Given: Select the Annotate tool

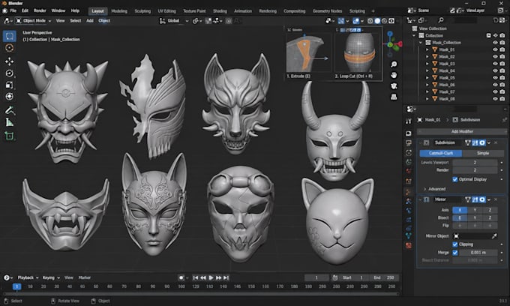Looking at the screenshot, I should pos(10,110).
